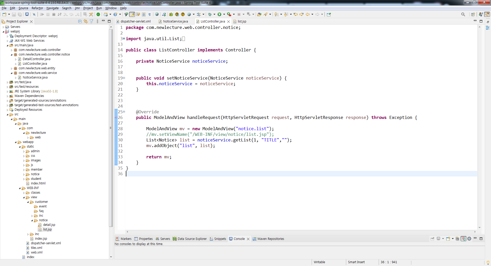Click the green Run play icon

click(x=219, y=14)
